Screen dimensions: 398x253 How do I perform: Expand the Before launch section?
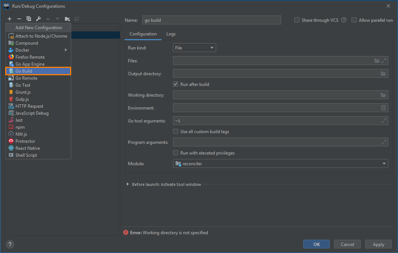(127, 184)
